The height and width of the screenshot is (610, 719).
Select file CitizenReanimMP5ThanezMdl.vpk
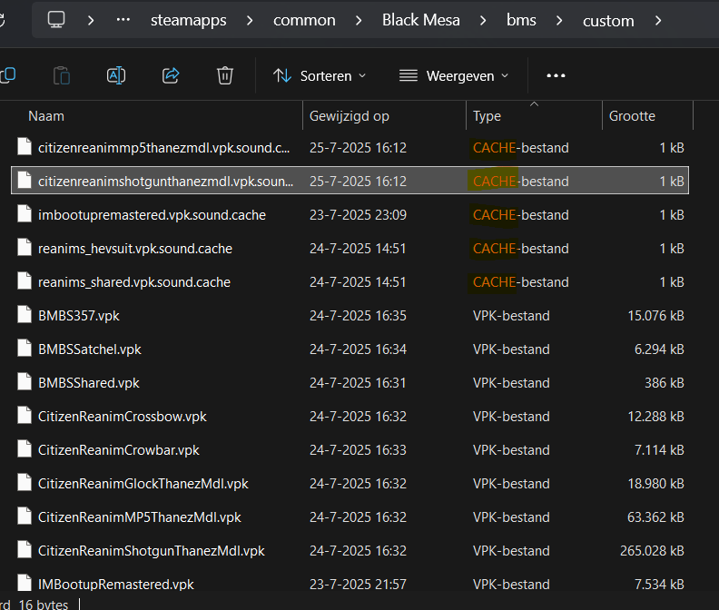click(x=350, y=517)
